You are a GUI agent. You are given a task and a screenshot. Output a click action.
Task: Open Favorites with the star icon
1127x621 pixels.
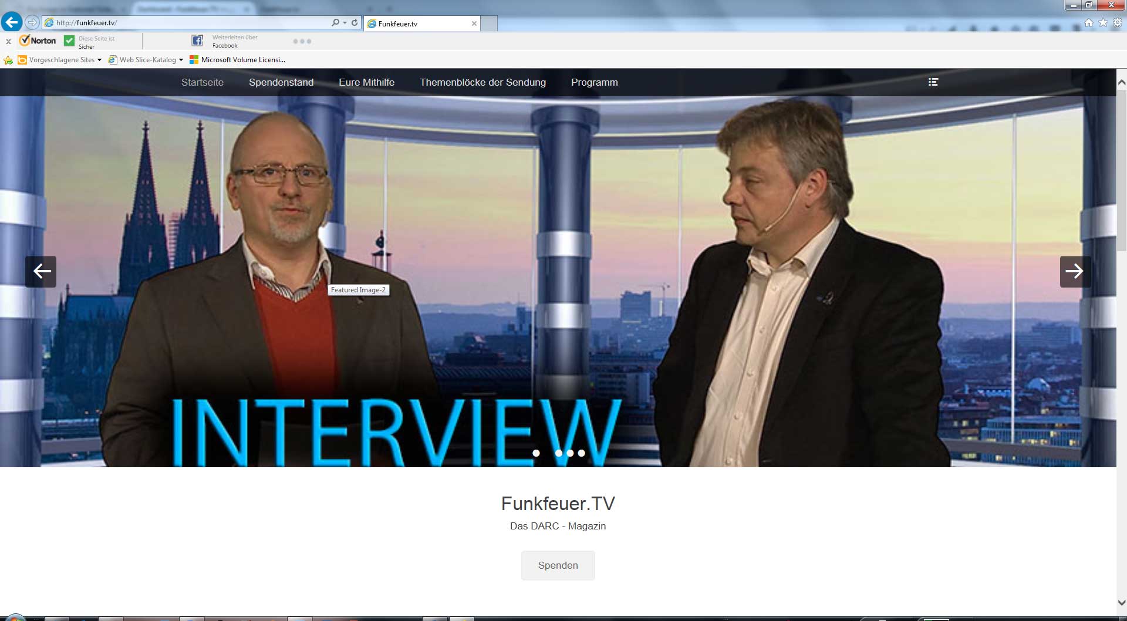click(x=1103, y=22)
